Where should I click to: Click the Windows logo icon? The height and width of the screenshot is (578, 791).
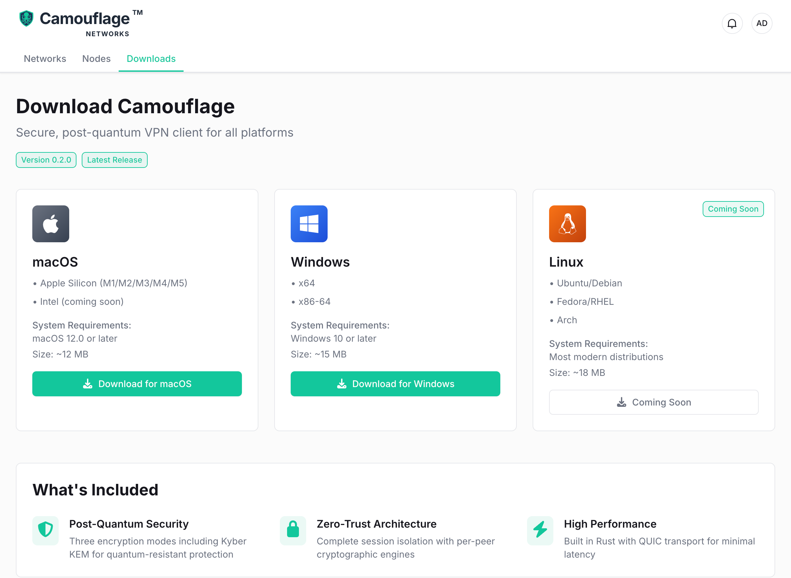tap(309, 224)
